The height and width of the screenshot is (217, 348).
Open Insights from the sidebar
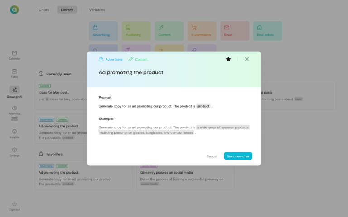(14, 133)
